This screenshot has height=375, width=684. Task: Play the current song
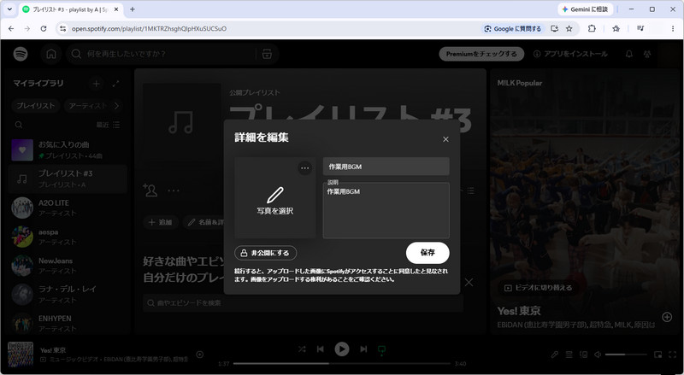[341, 349]
